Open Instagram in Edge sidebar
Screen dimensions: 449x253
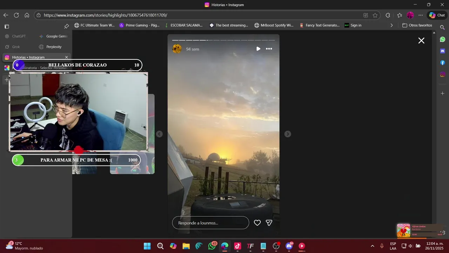coord(443,74)
